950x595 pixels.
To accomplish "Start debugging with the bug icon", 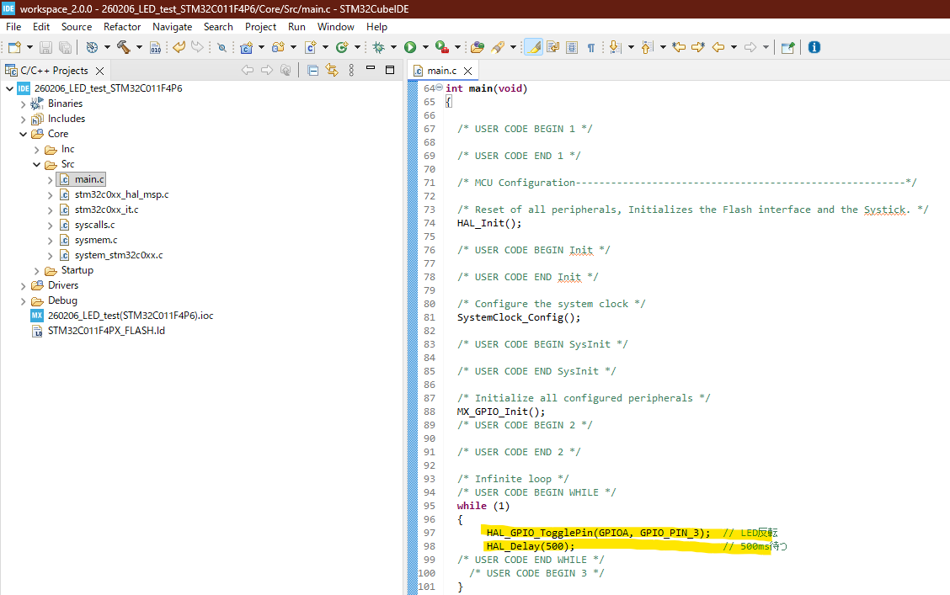I will (x=379, y=47).
